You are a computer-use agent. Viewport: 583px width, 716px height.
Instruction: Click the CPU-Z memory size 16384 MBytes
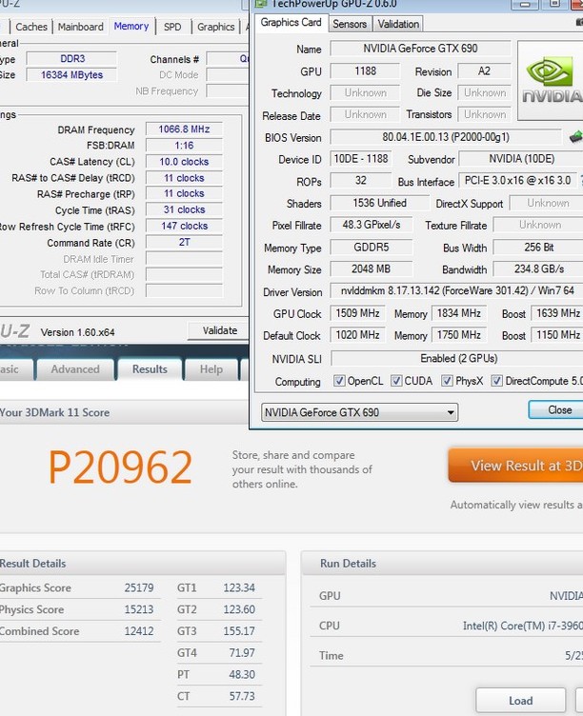[71, 75]
